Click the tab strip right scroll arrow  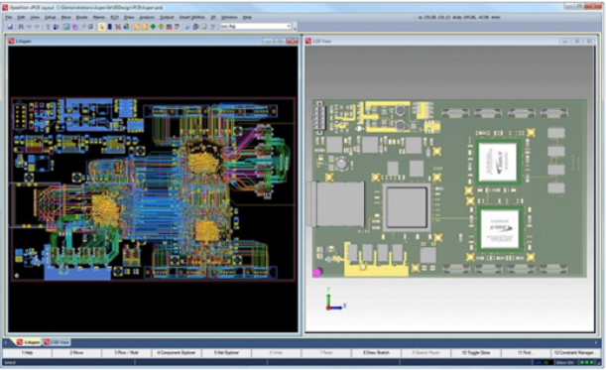596,342
